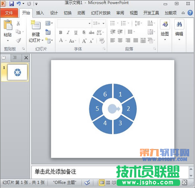Switch to the 设计 ribbon tab

point(54,13)
